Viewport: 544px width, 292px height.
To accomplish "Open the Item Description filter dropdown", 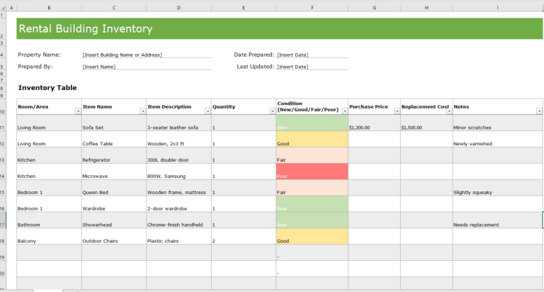I will point(208,111).
